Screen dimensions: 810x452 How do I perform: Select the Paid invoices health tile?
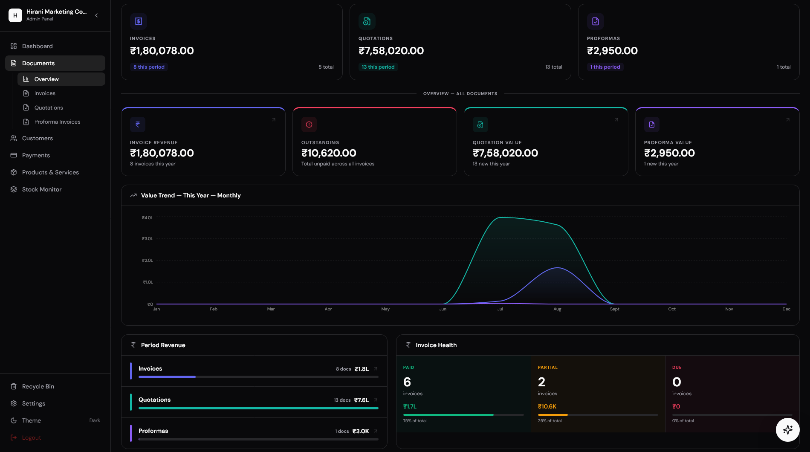[x=463, y=394]
